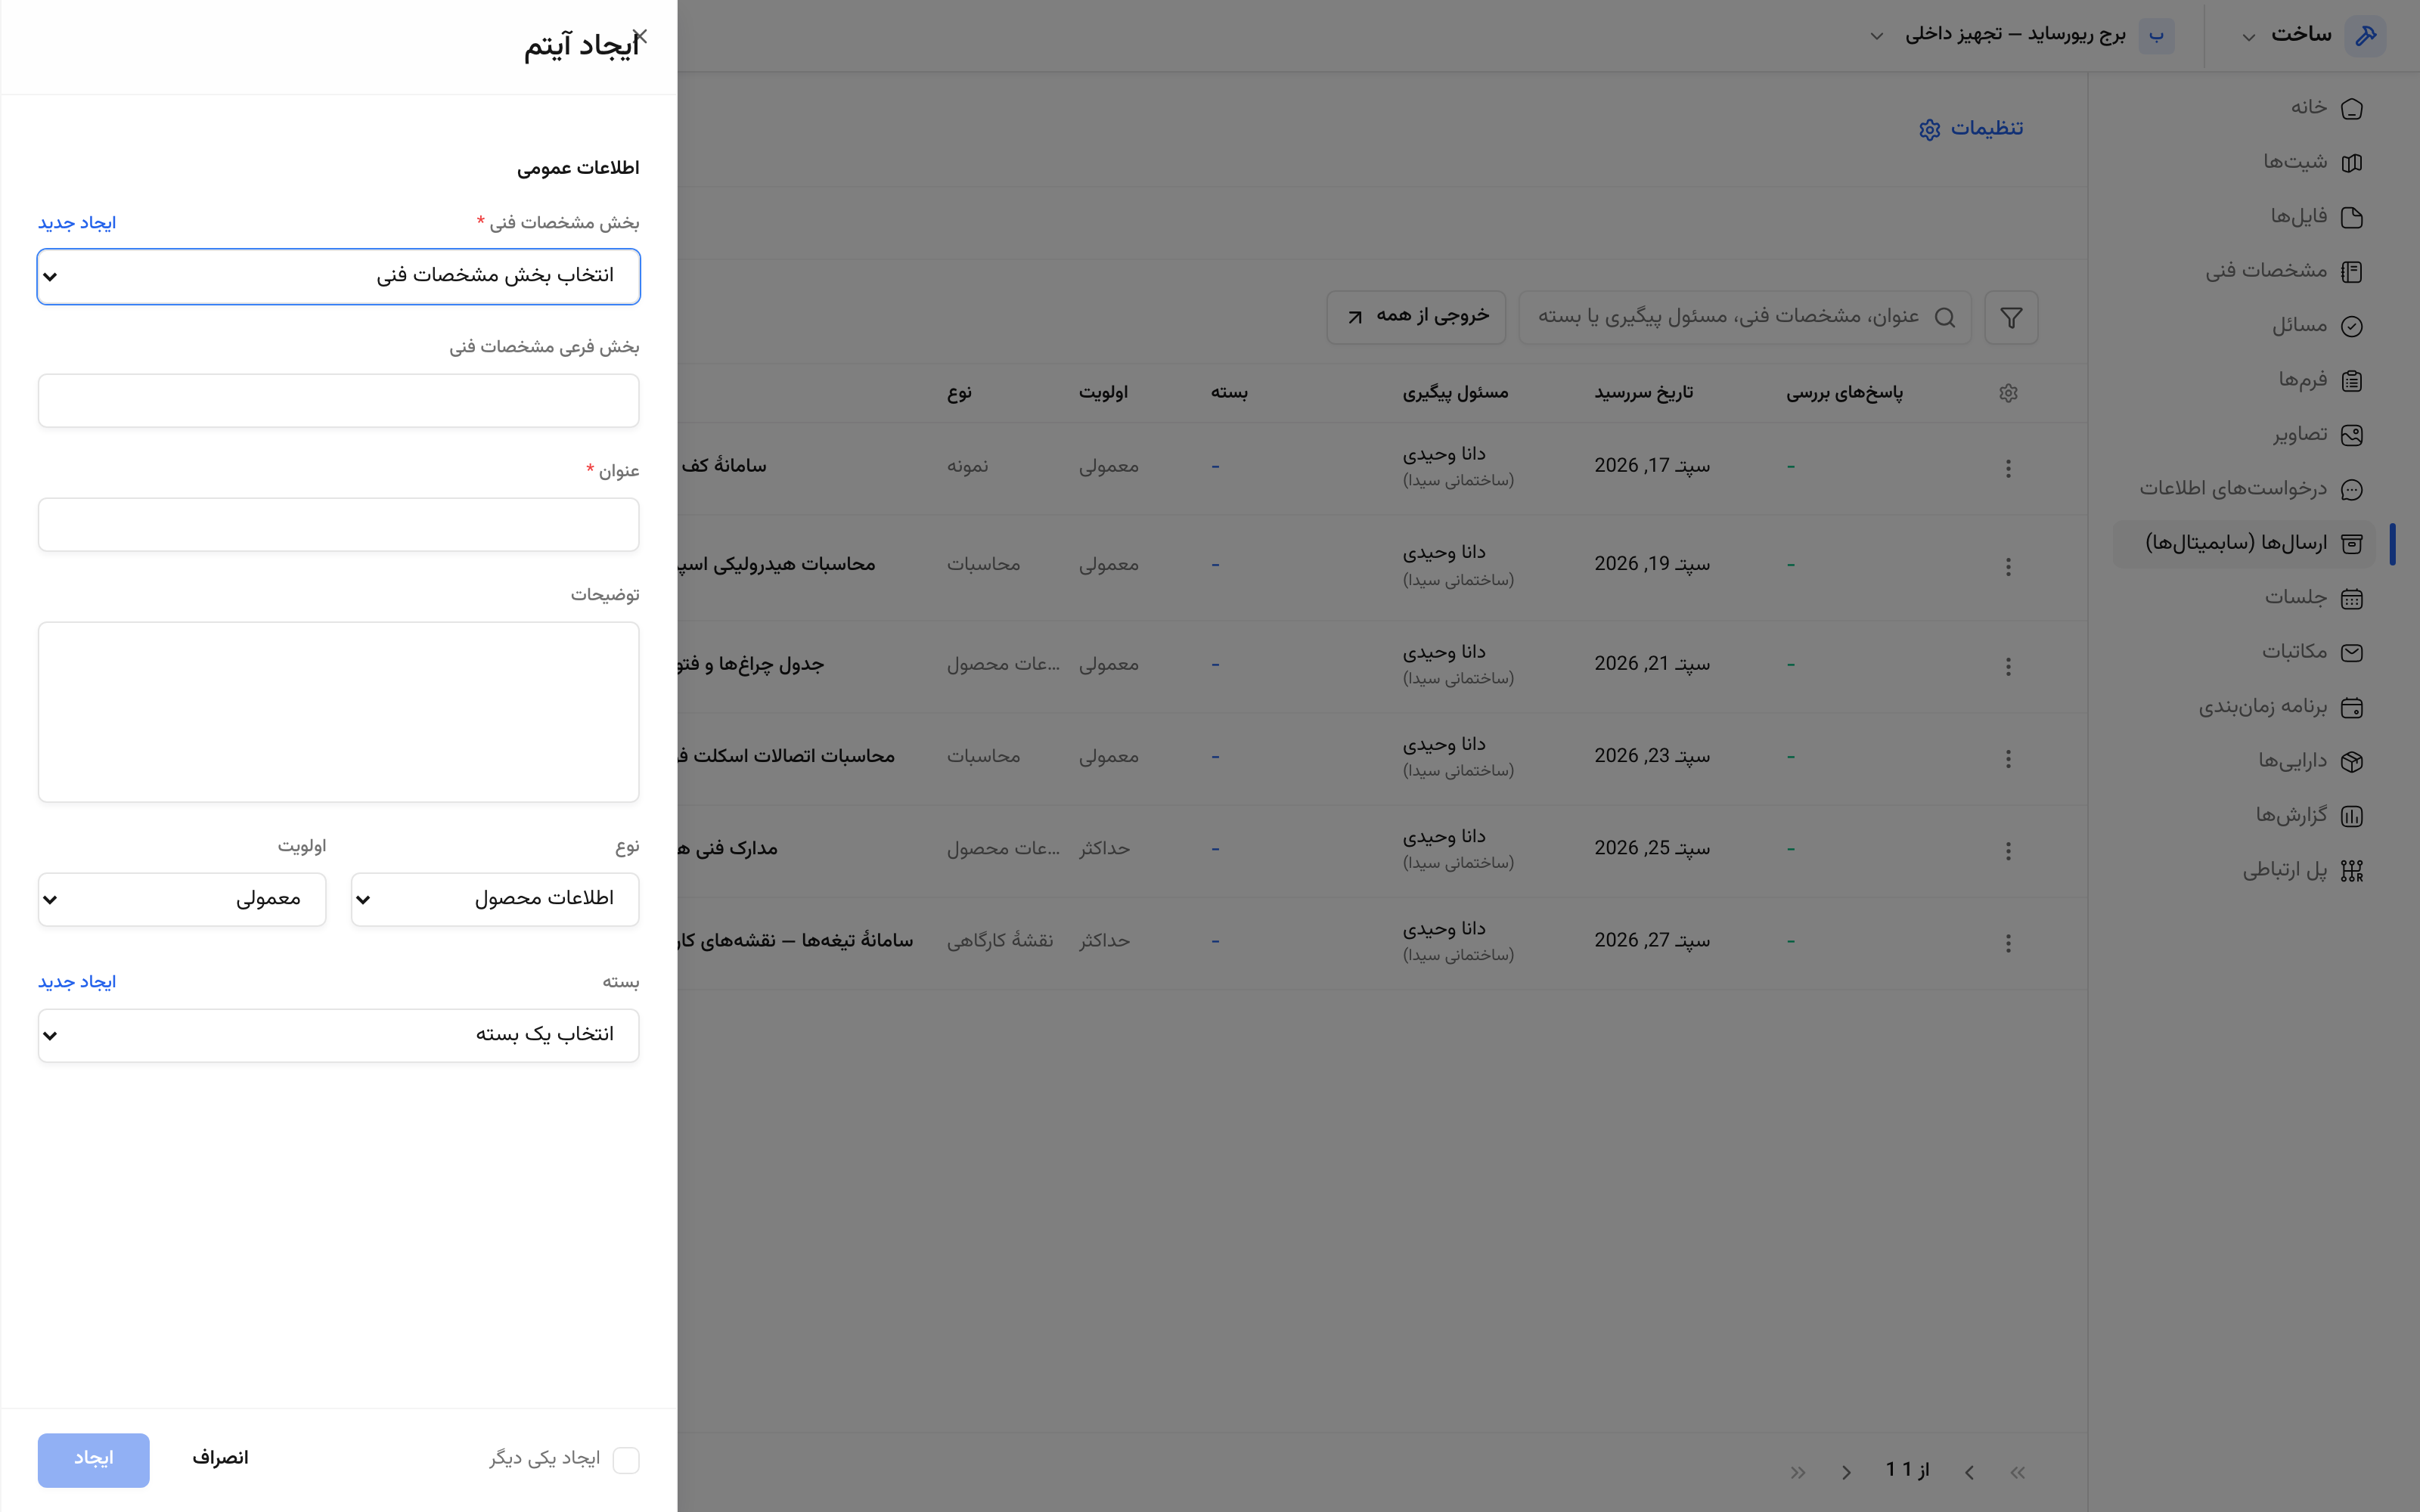Click the جلسات calendar icon in sidebar
2420x1512 pixels.
[x=2352, y=598]
